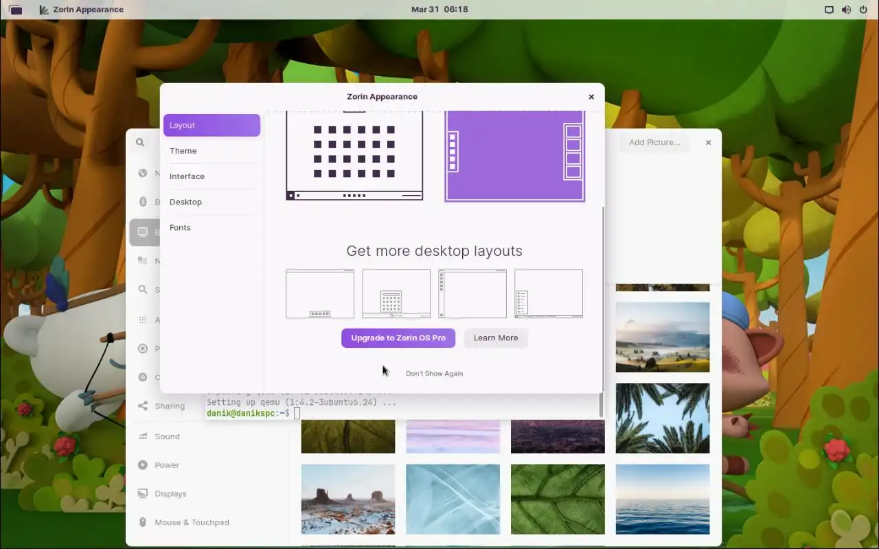This screenshot has width=879, height=549.
Task: Switch to the Theme tab
Action: [212, 151]
